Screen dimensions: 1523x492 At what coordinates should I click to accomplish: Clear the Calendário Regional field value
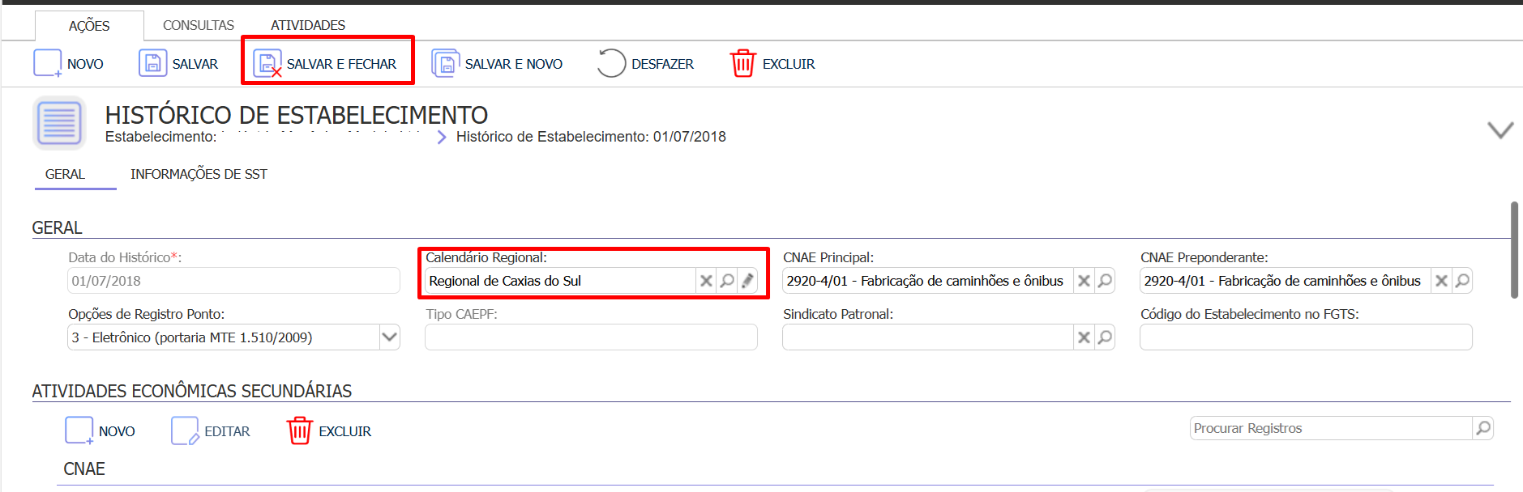pyautogui.click(x=706, y=281)
